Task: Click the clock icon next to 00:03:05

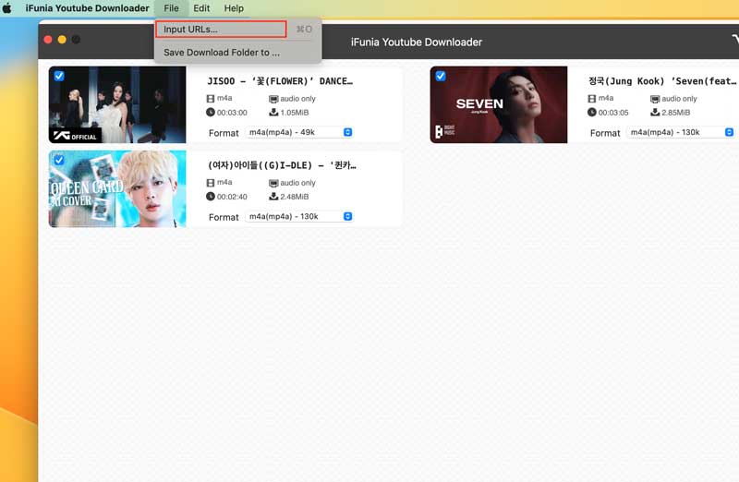Action: coord(592,113)
